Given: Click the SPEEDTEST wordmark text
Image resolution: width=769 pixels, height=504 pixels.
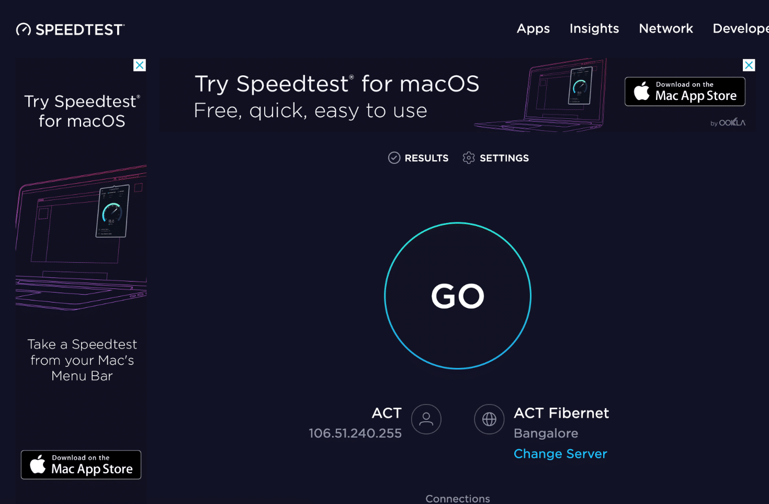Looking at the screenshot, I should point(80,30).
